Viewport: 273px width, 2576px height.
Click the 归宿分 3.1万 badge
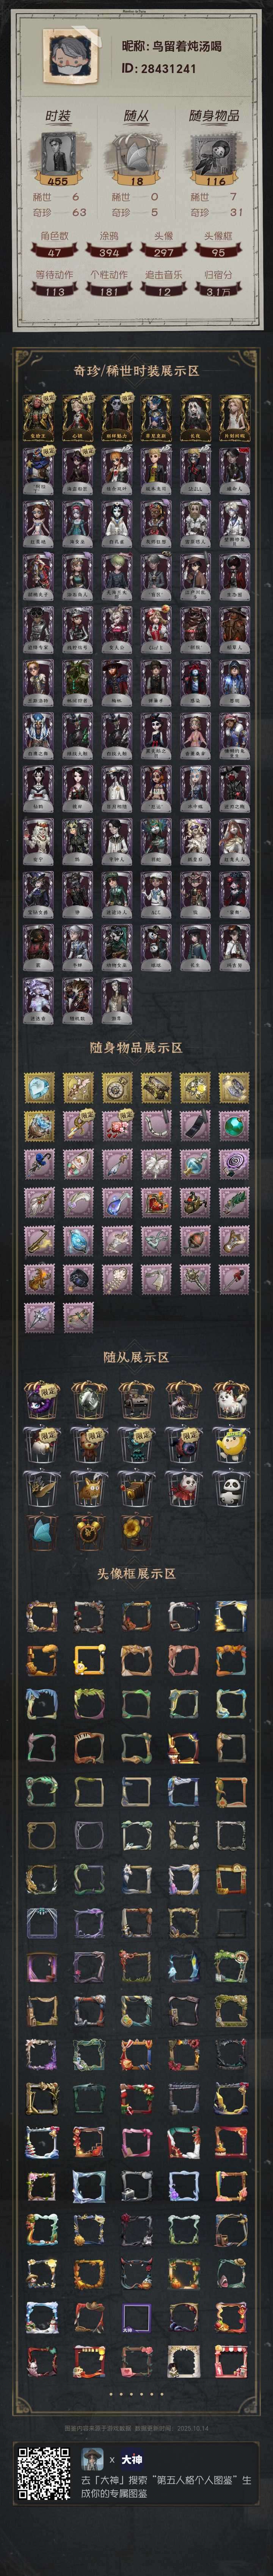(218, 284)
